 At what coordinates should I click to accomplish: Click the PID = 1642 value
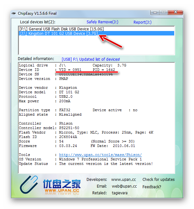tap(104, 70)
